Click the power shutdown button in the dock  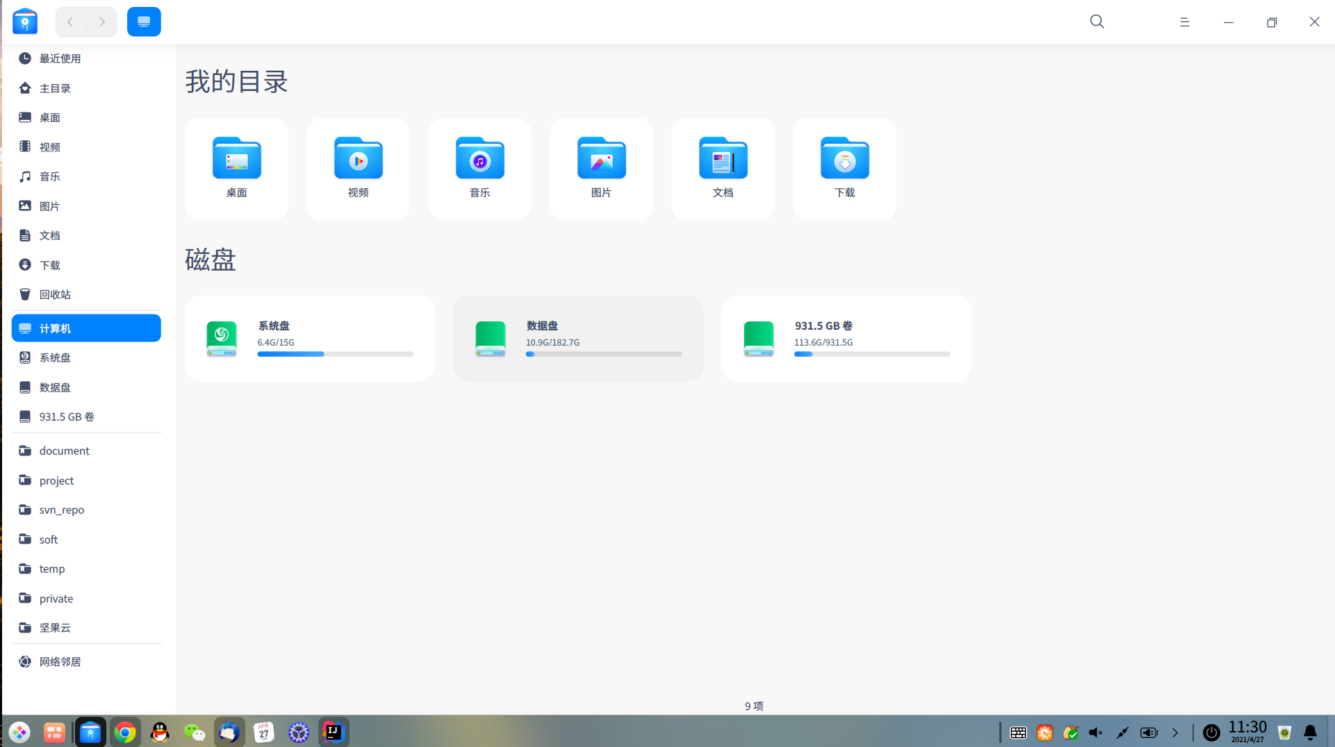(x=1211, y=732)
